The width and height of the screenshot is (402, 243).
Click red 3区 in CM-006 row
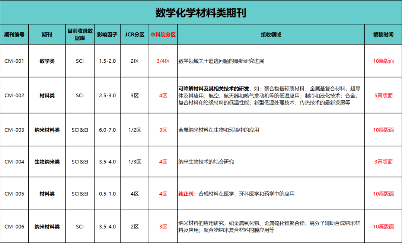coord(163,227)
